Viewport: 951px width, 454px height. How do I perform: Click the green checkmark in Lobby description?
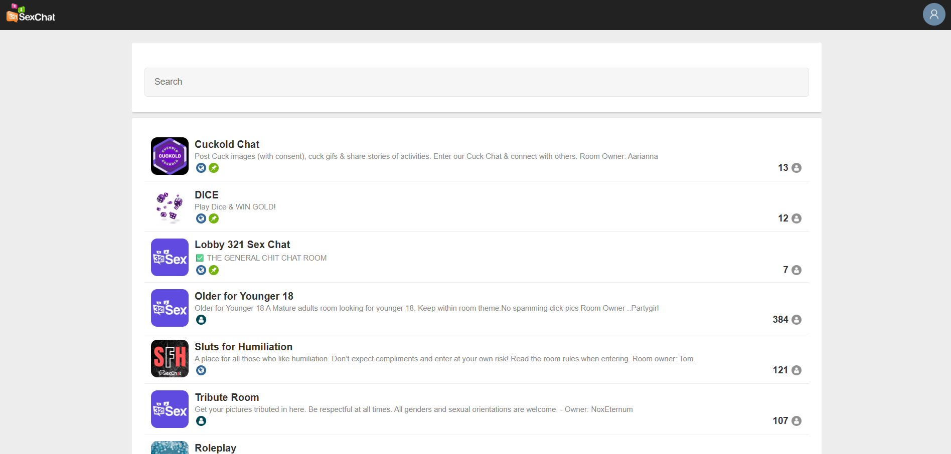[x=200, y=258]
